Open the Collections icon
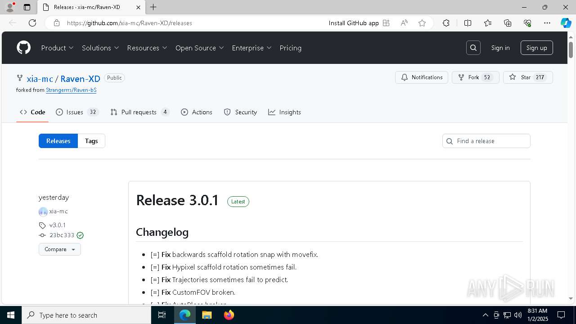The width and height of the screenshot is (576, 324). (x=508, y=23)
